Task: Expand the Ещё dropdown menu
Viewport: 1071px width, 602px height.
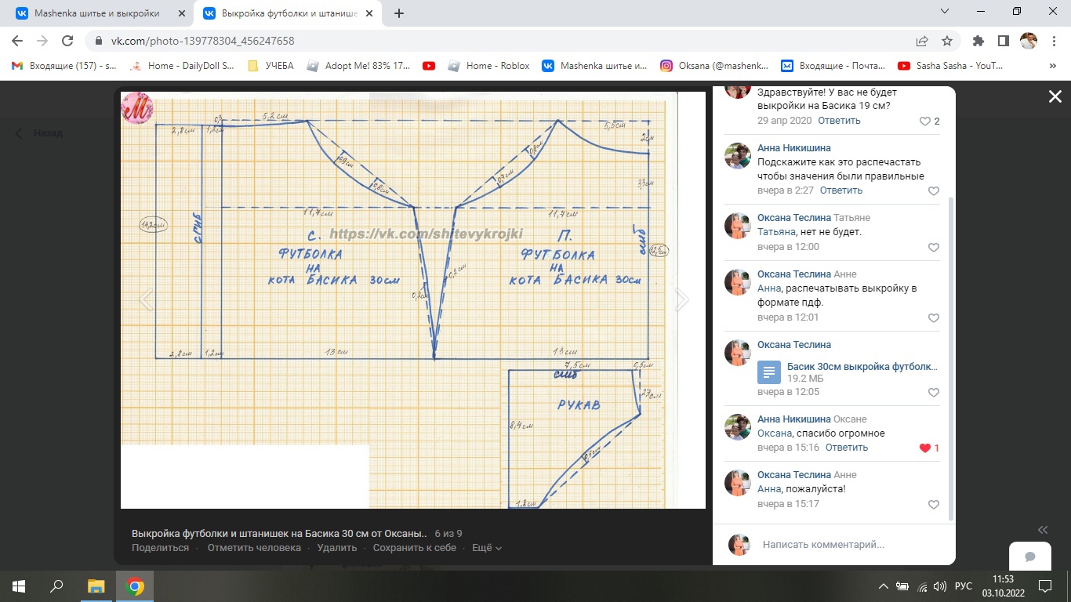Action: (x=487, y=548)
